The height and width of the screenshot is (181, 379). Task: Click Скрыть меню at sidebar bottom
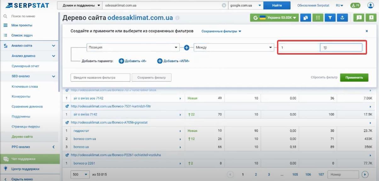(22, 179)
